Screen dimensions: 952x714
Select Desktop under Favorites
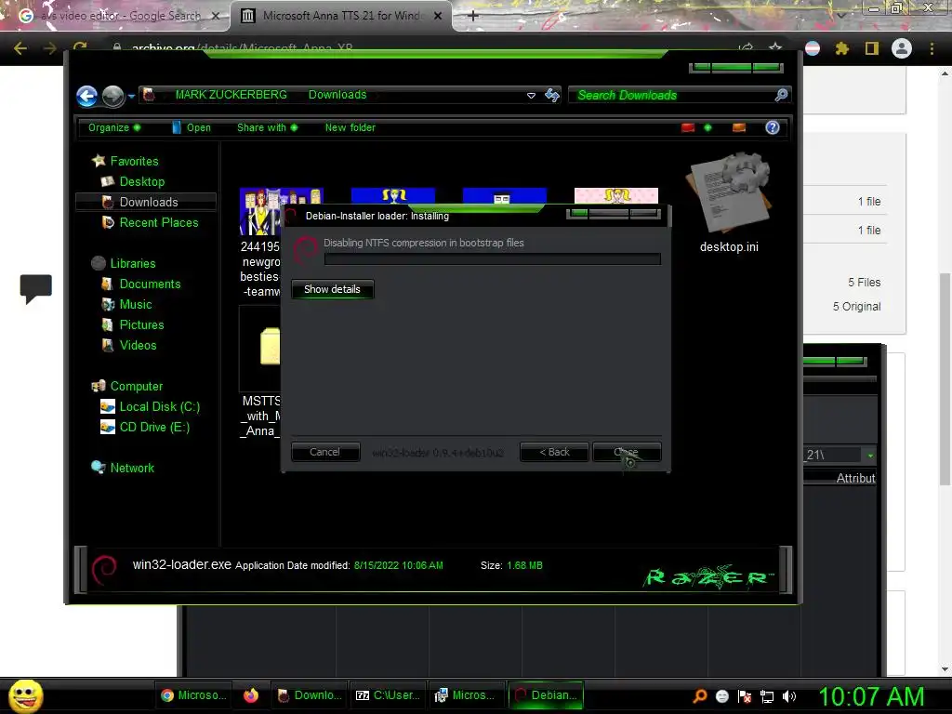click(x=132, y=181)
